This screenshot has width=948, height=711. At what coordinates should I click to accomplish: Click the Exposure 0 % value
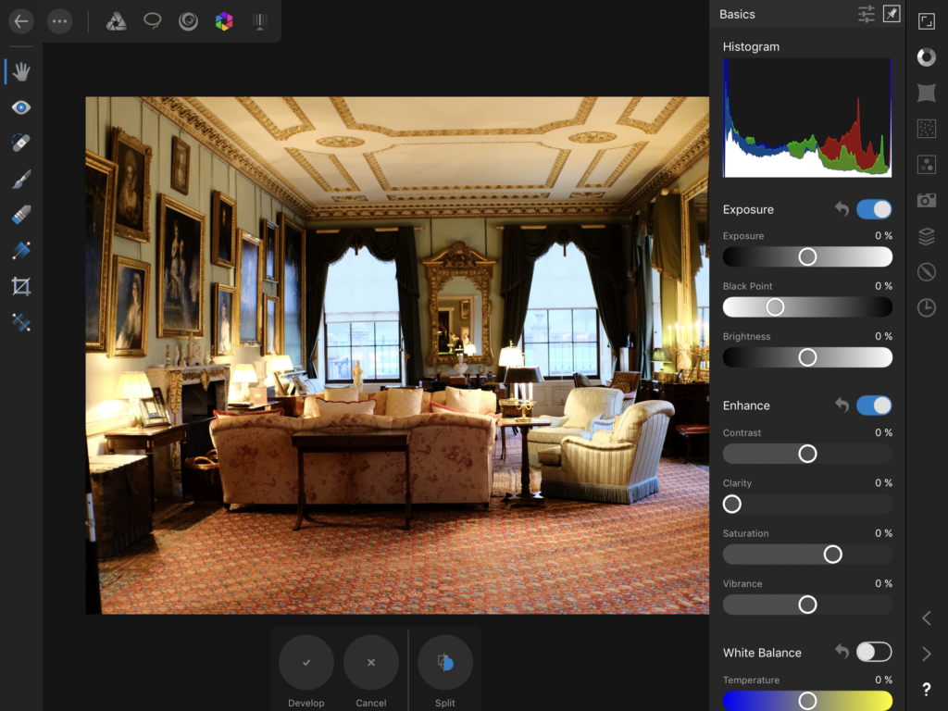(x=883, y=236)
